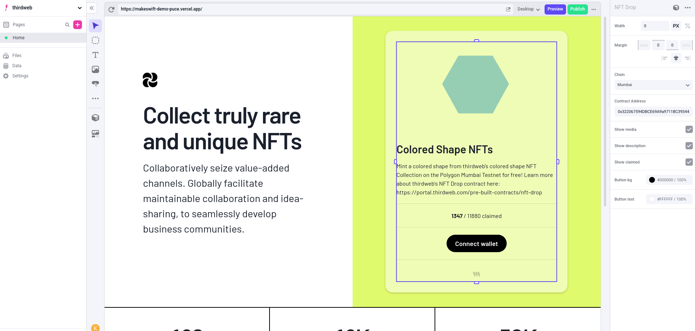Select the Button tool
Image resolution: width=695 pixels, height=331 pixels.
tap(95, 84)
